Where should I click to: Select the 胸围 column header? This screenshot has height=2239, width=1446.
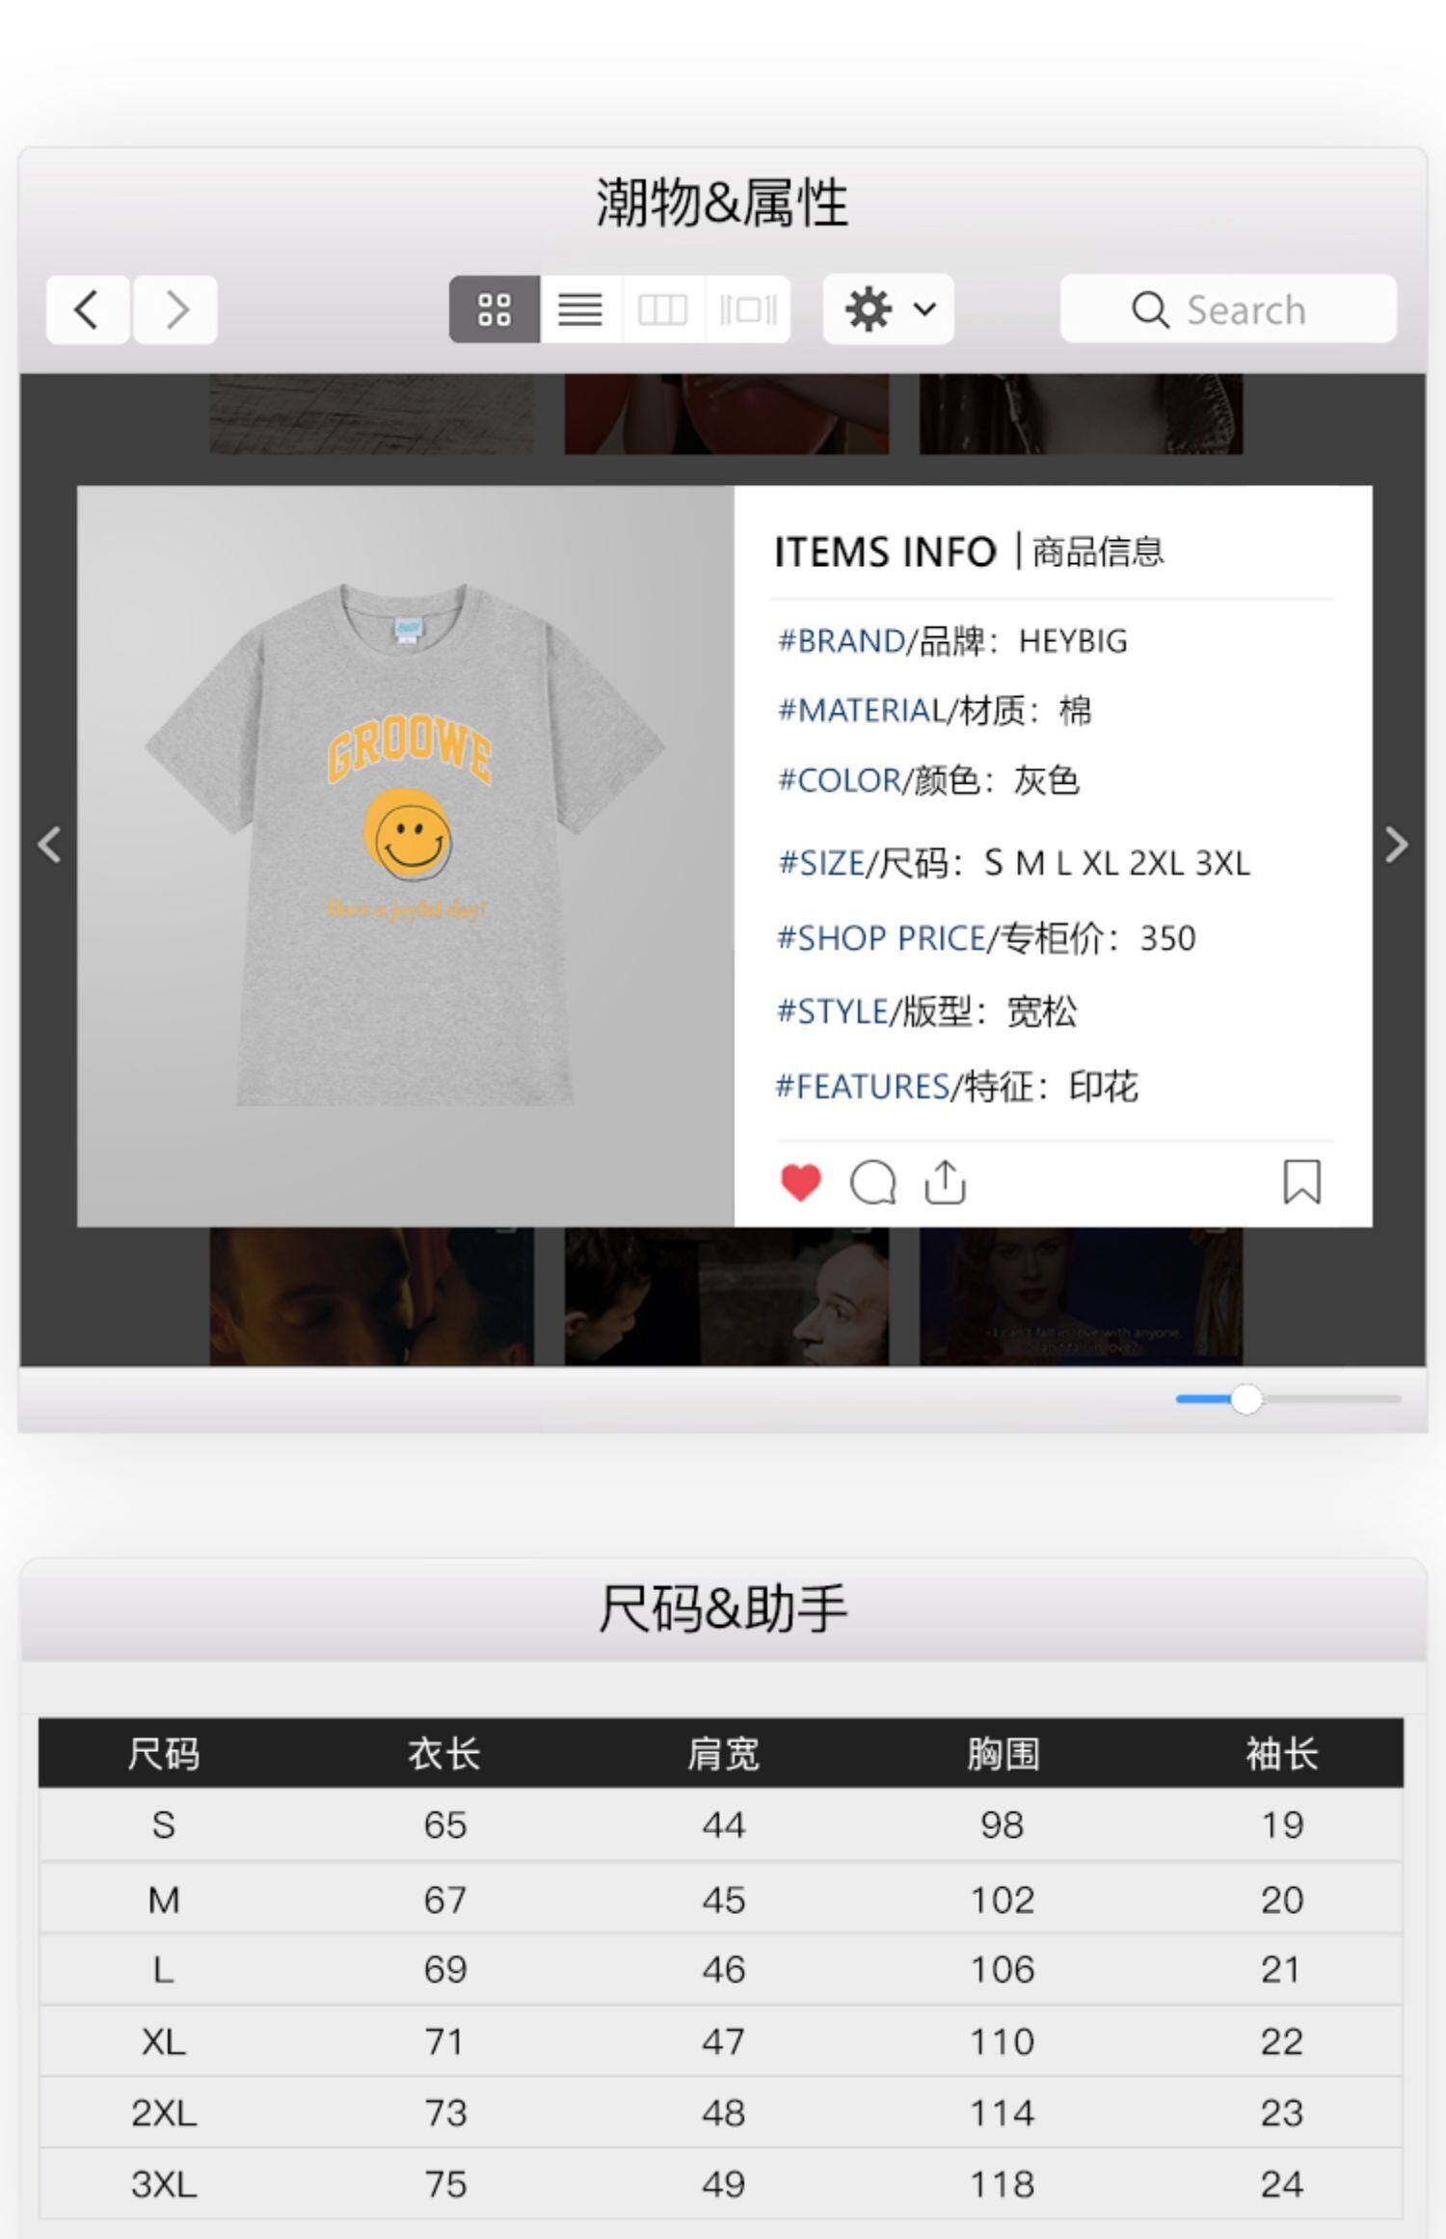click(1003, 1754)
